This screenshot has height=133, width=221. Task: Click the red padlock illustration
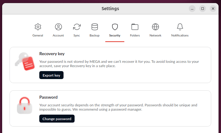pyautogui.click(x=25, y=105)
